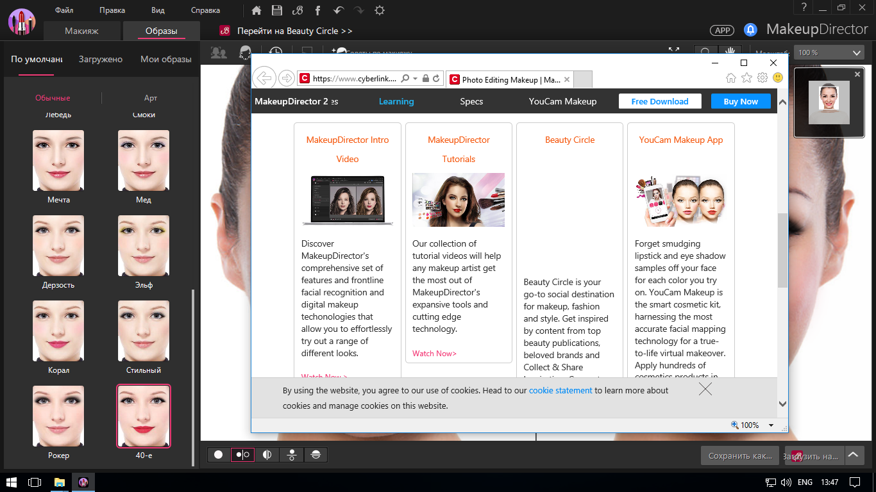Select side-by-side before/after view mode
Viewport: 876px width, 492px height.
coord(242,454)
